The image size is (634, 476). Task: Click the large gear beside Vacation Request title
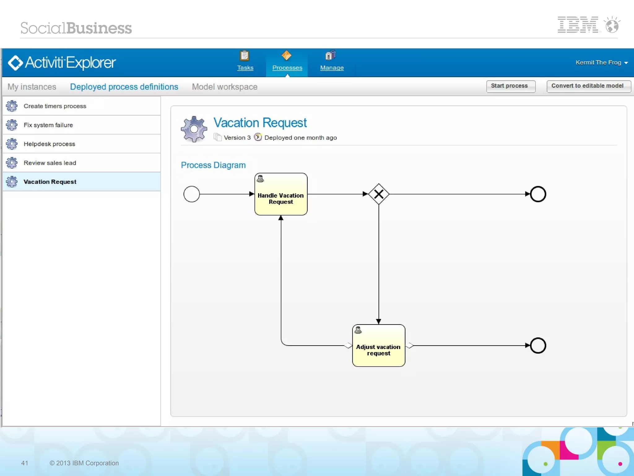pos(194,129)
